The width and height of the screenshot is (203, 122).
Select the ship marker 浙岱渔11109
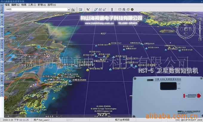click(110, 69)
